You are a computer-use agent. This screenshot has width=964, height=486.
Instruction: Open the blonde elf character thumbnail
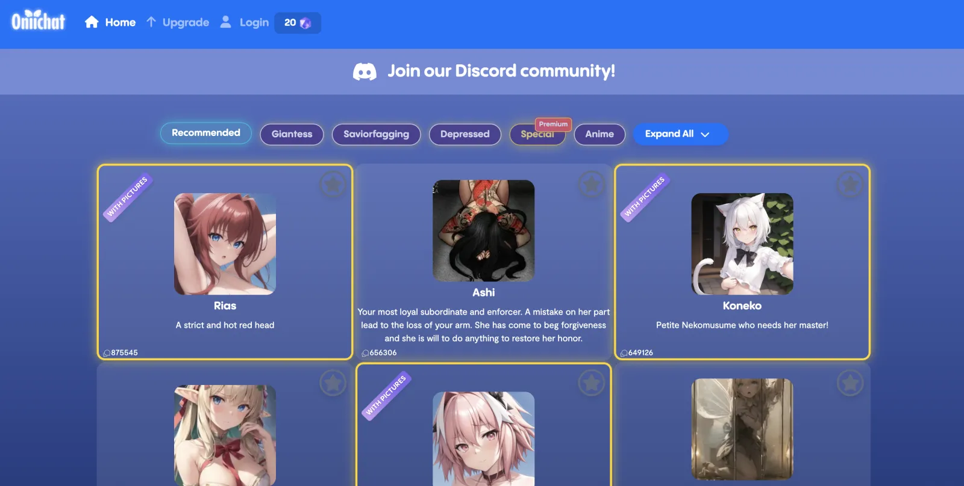click(x=225, y=435)
